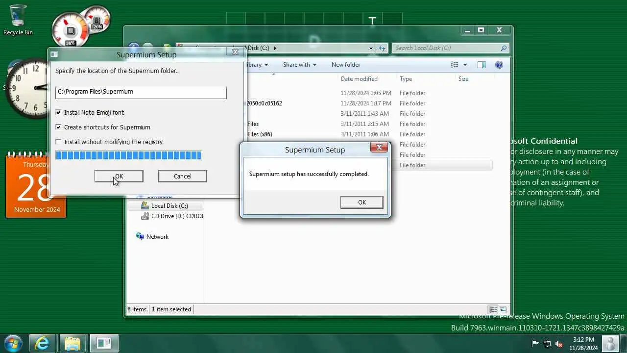Select Network in Explorer navigation pane
627x353 pixels.
tap(157, 237)
